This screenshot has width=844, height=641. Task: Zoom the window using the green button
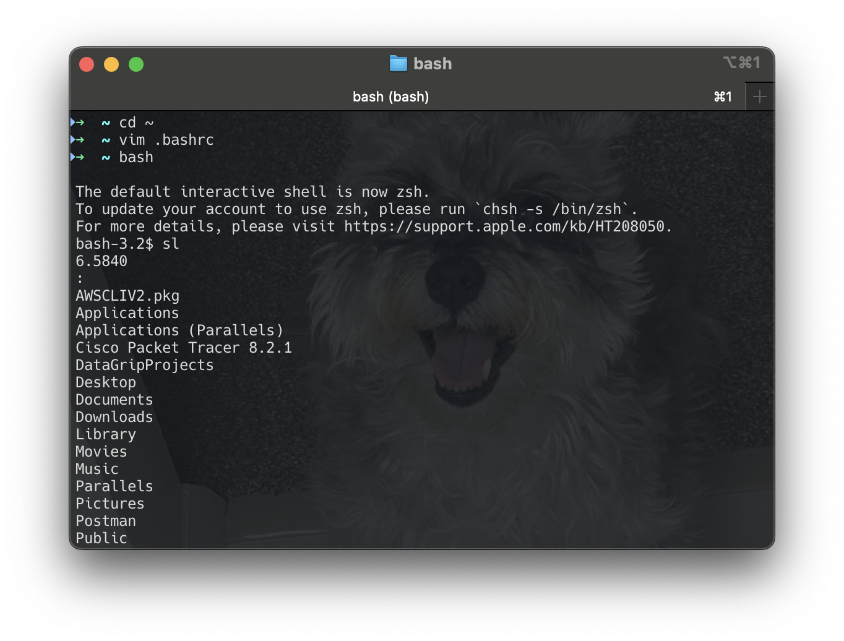pos(136,64)
